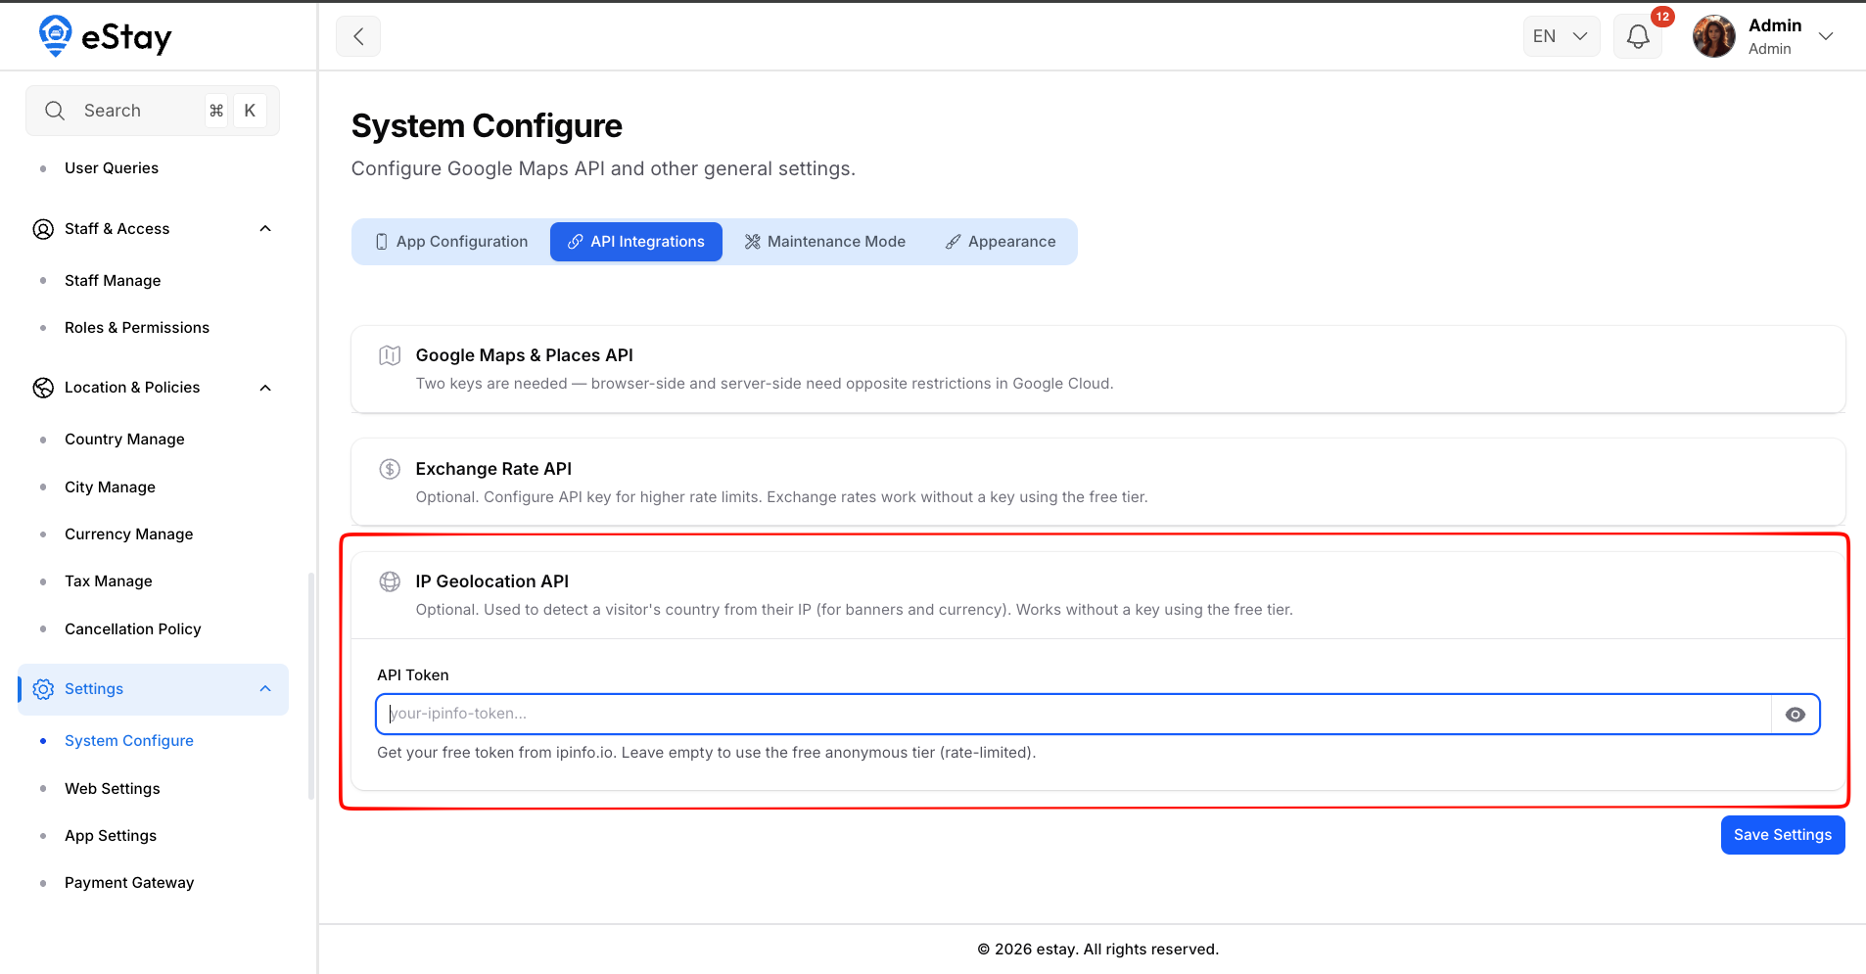Click Save Settings button

[1783, 835]
